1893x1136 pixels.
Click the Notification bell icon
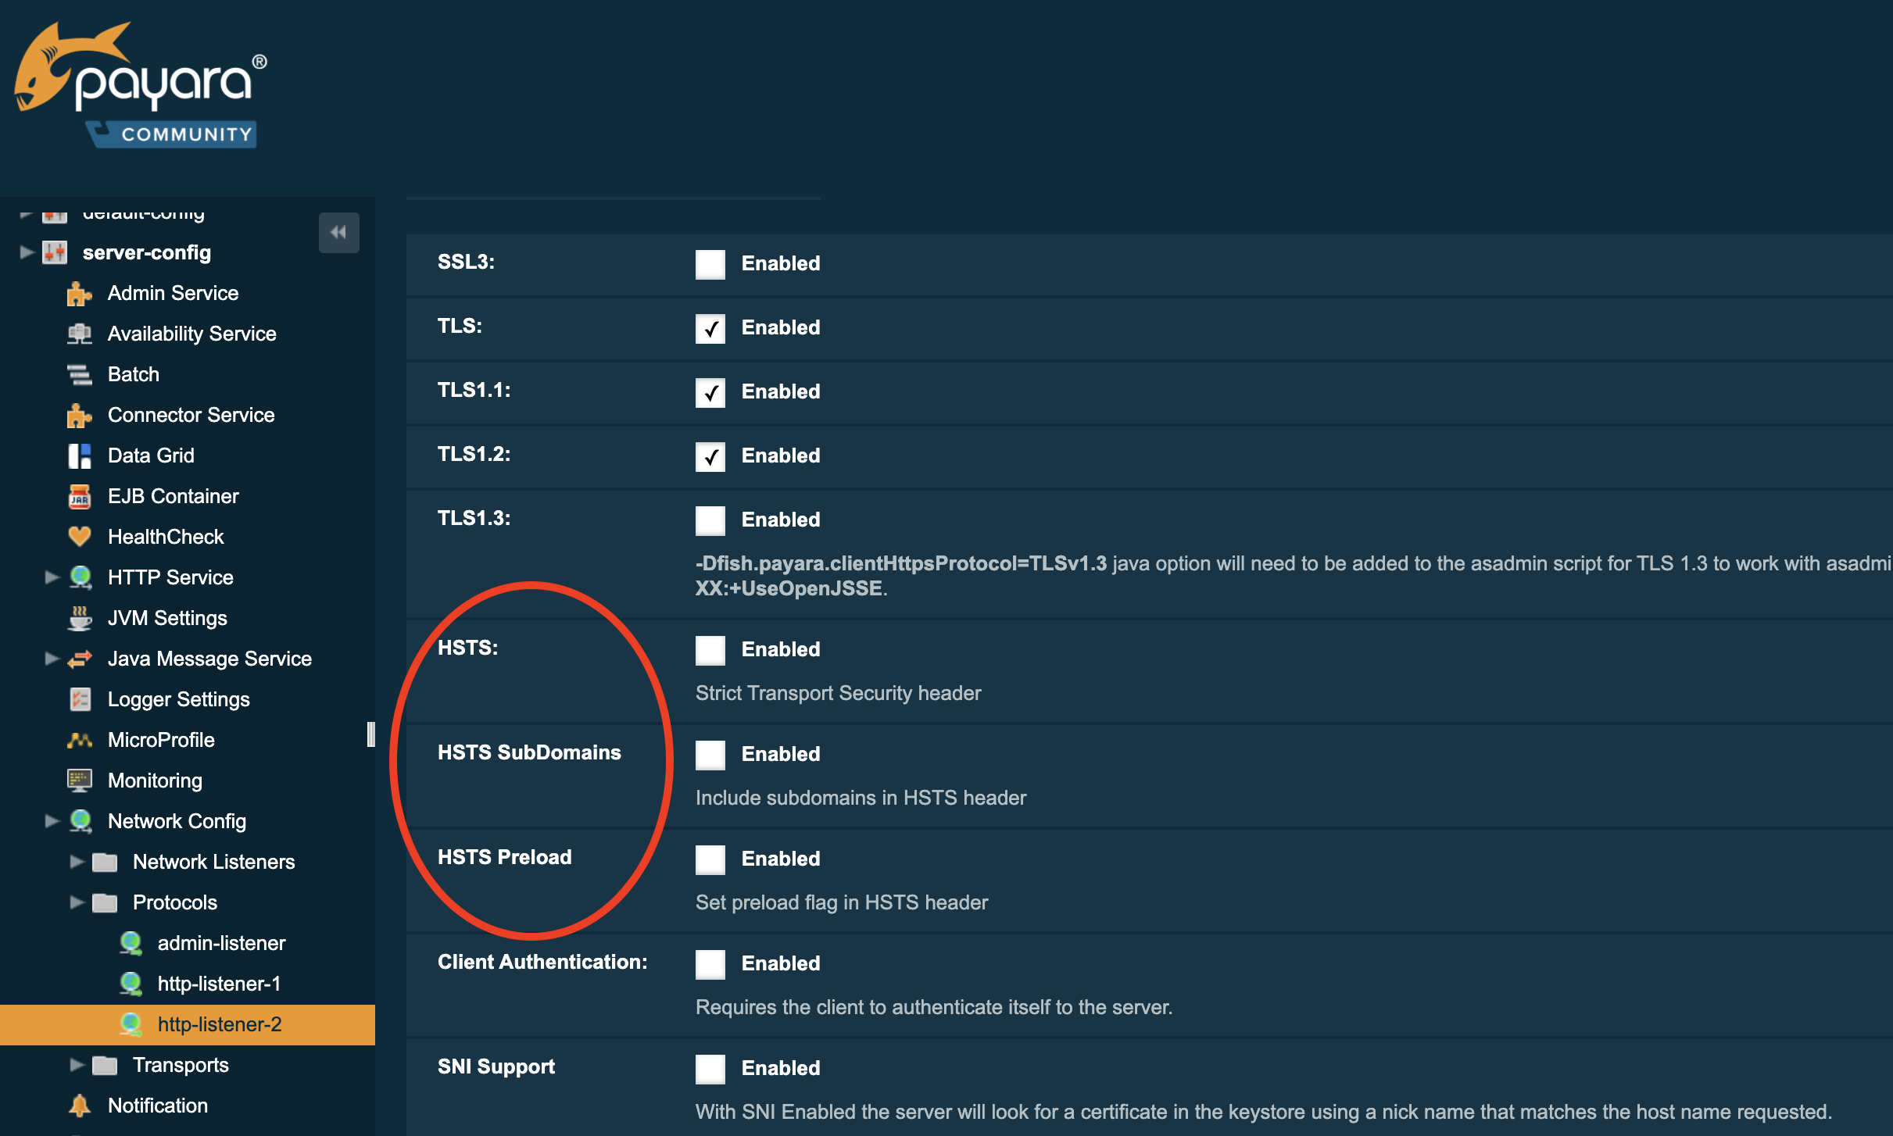pyautogui.click(x=79, y=1106)
